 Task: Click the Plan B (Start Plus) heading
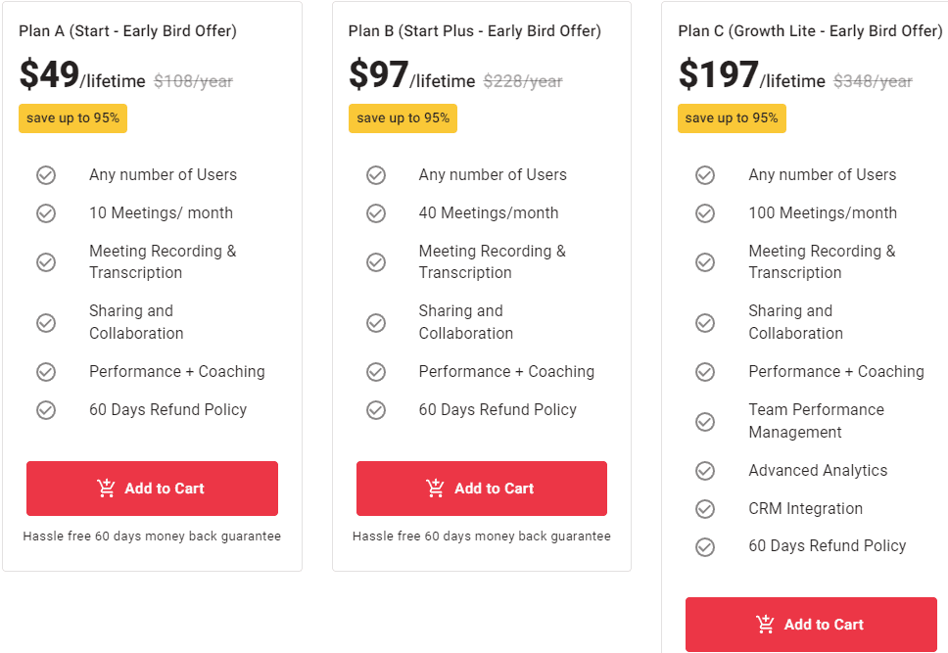point(475,30)
